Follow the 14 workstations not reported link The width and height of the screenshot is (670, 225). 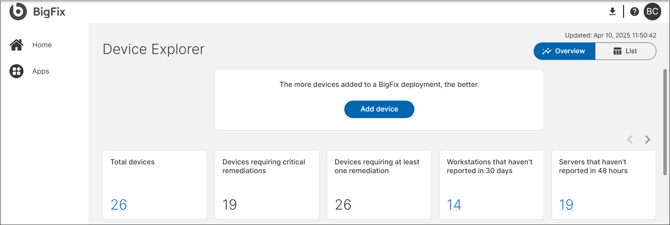click(454, 204)
